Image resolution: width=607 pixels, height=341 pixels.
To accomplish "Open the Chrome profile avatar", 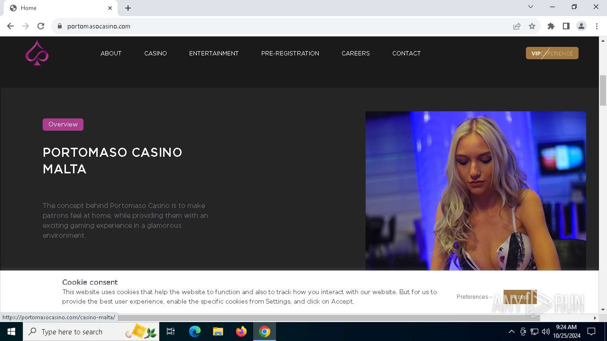I will [581, 26].
